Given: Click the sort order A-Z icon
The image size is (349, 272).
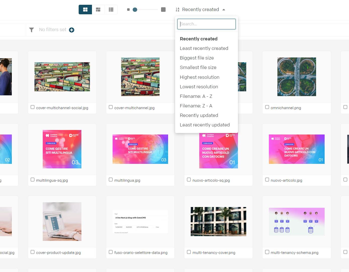Looking at the screenshot, I should (x=177, y=10).
